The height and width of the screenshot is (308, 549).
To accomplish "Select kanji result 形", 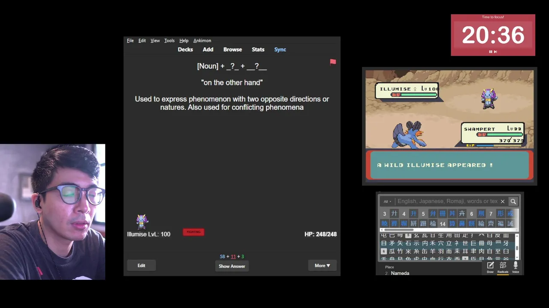I will tap(501, 213).
